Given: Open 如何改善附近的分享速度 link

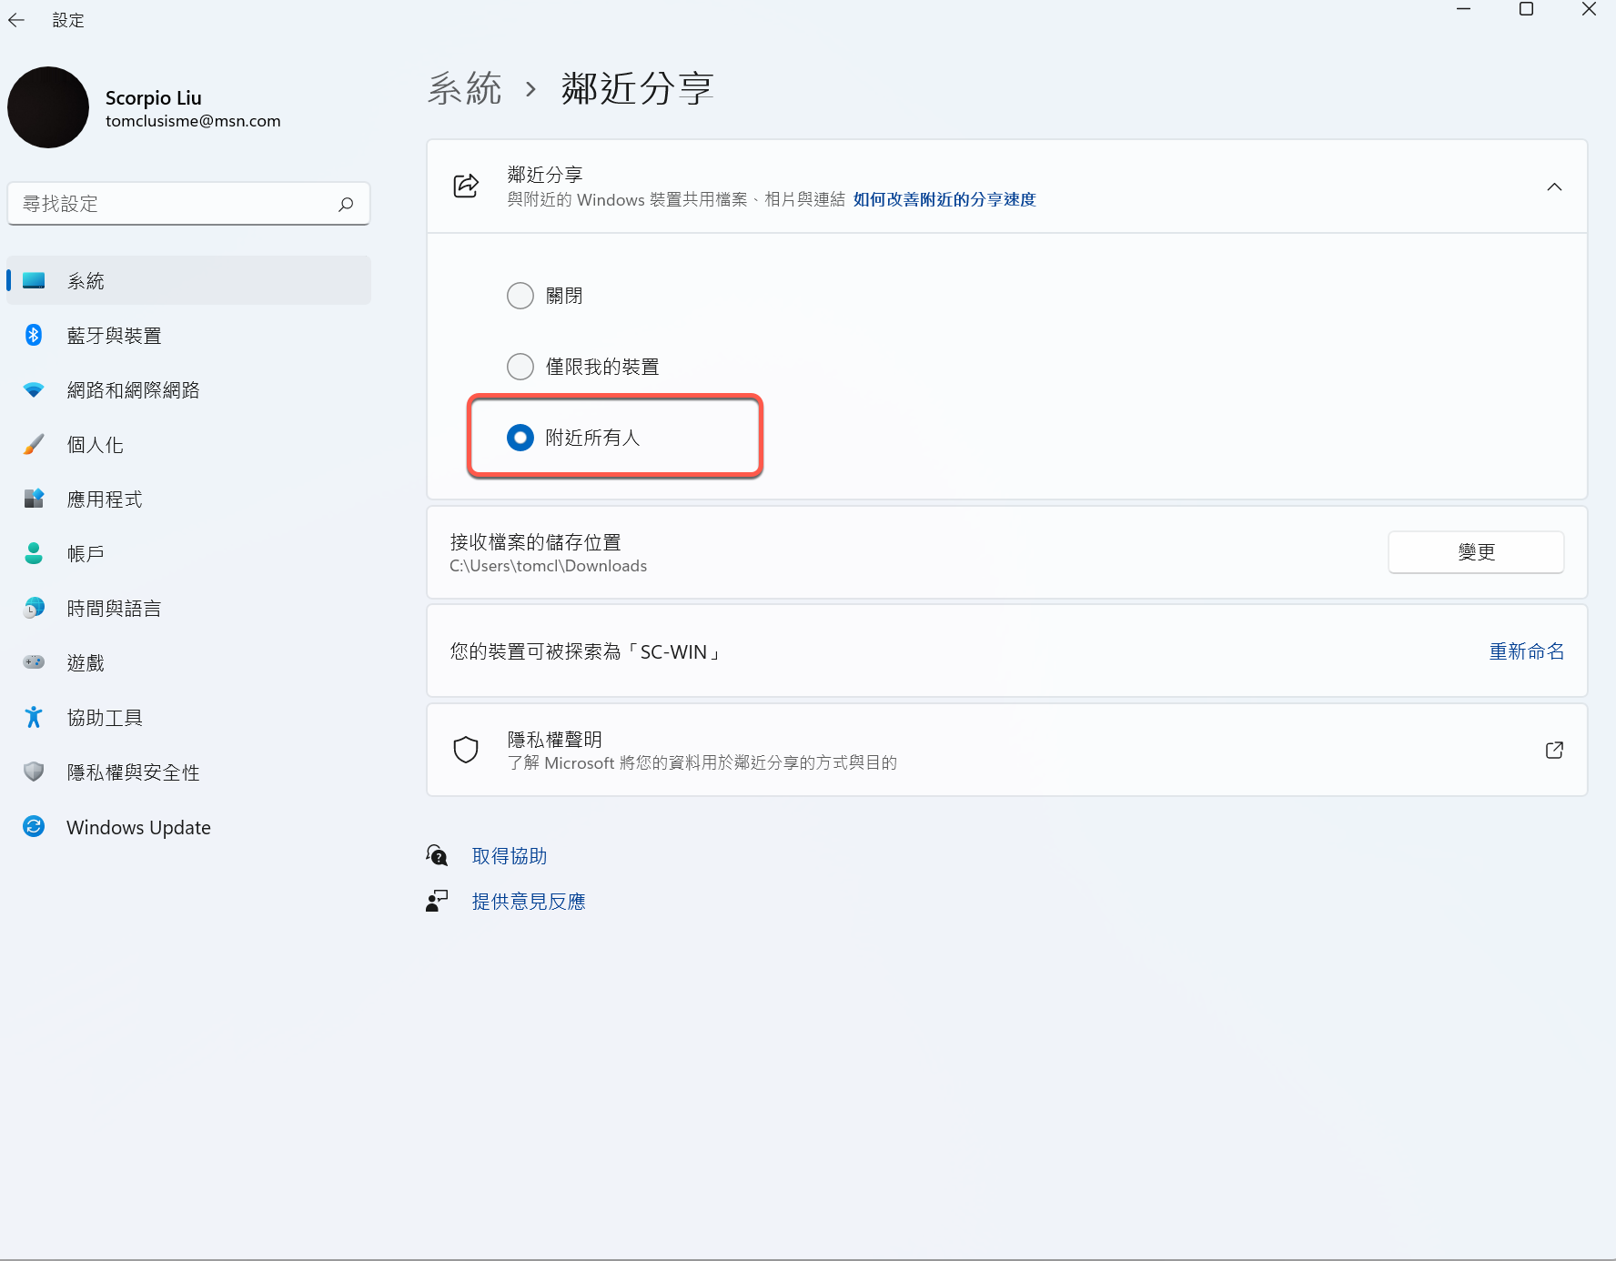Looking at the screenshot, I should coord(944,199).
